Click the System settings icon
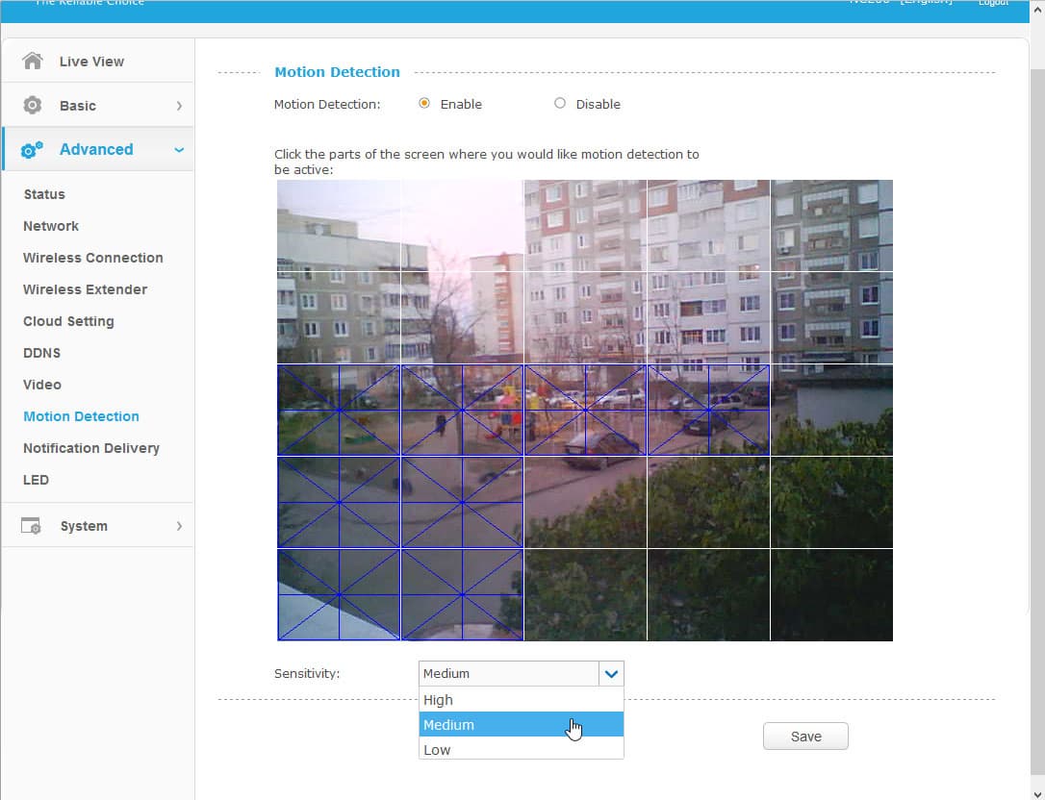The height and width of the screenshot is (800, 1045). coord(32,526)
